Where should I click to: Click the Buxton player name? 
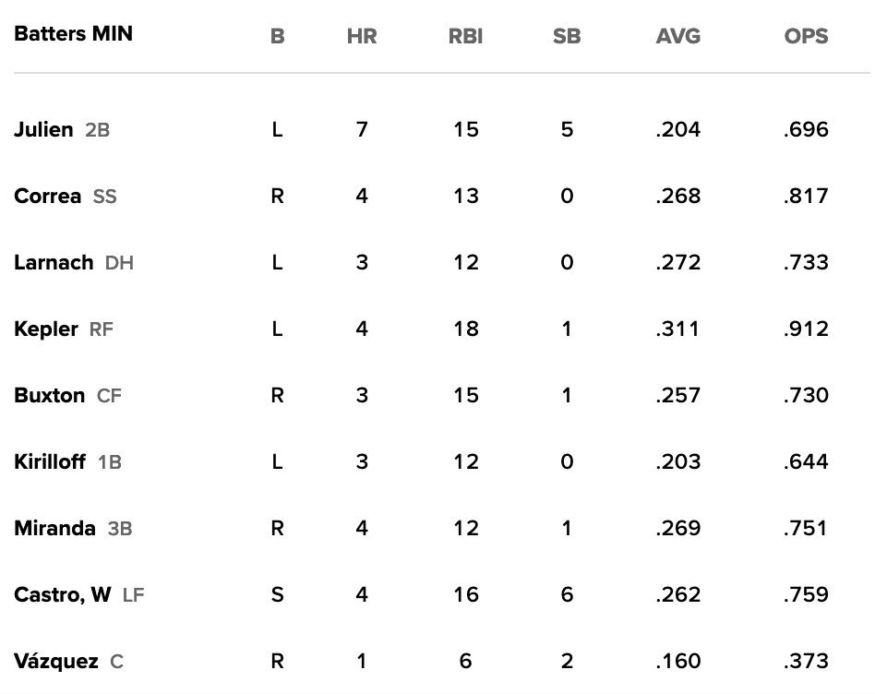50,395
